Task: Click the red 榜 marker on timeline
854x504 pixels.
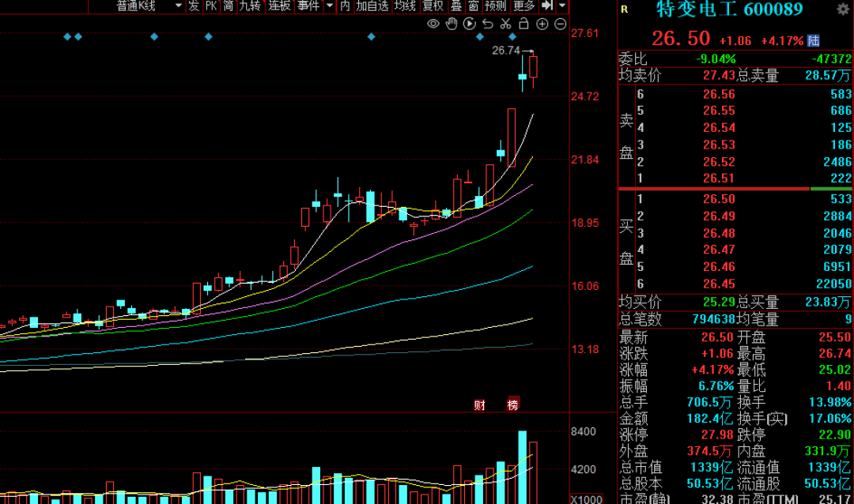Action: click(x=513, y=404)
